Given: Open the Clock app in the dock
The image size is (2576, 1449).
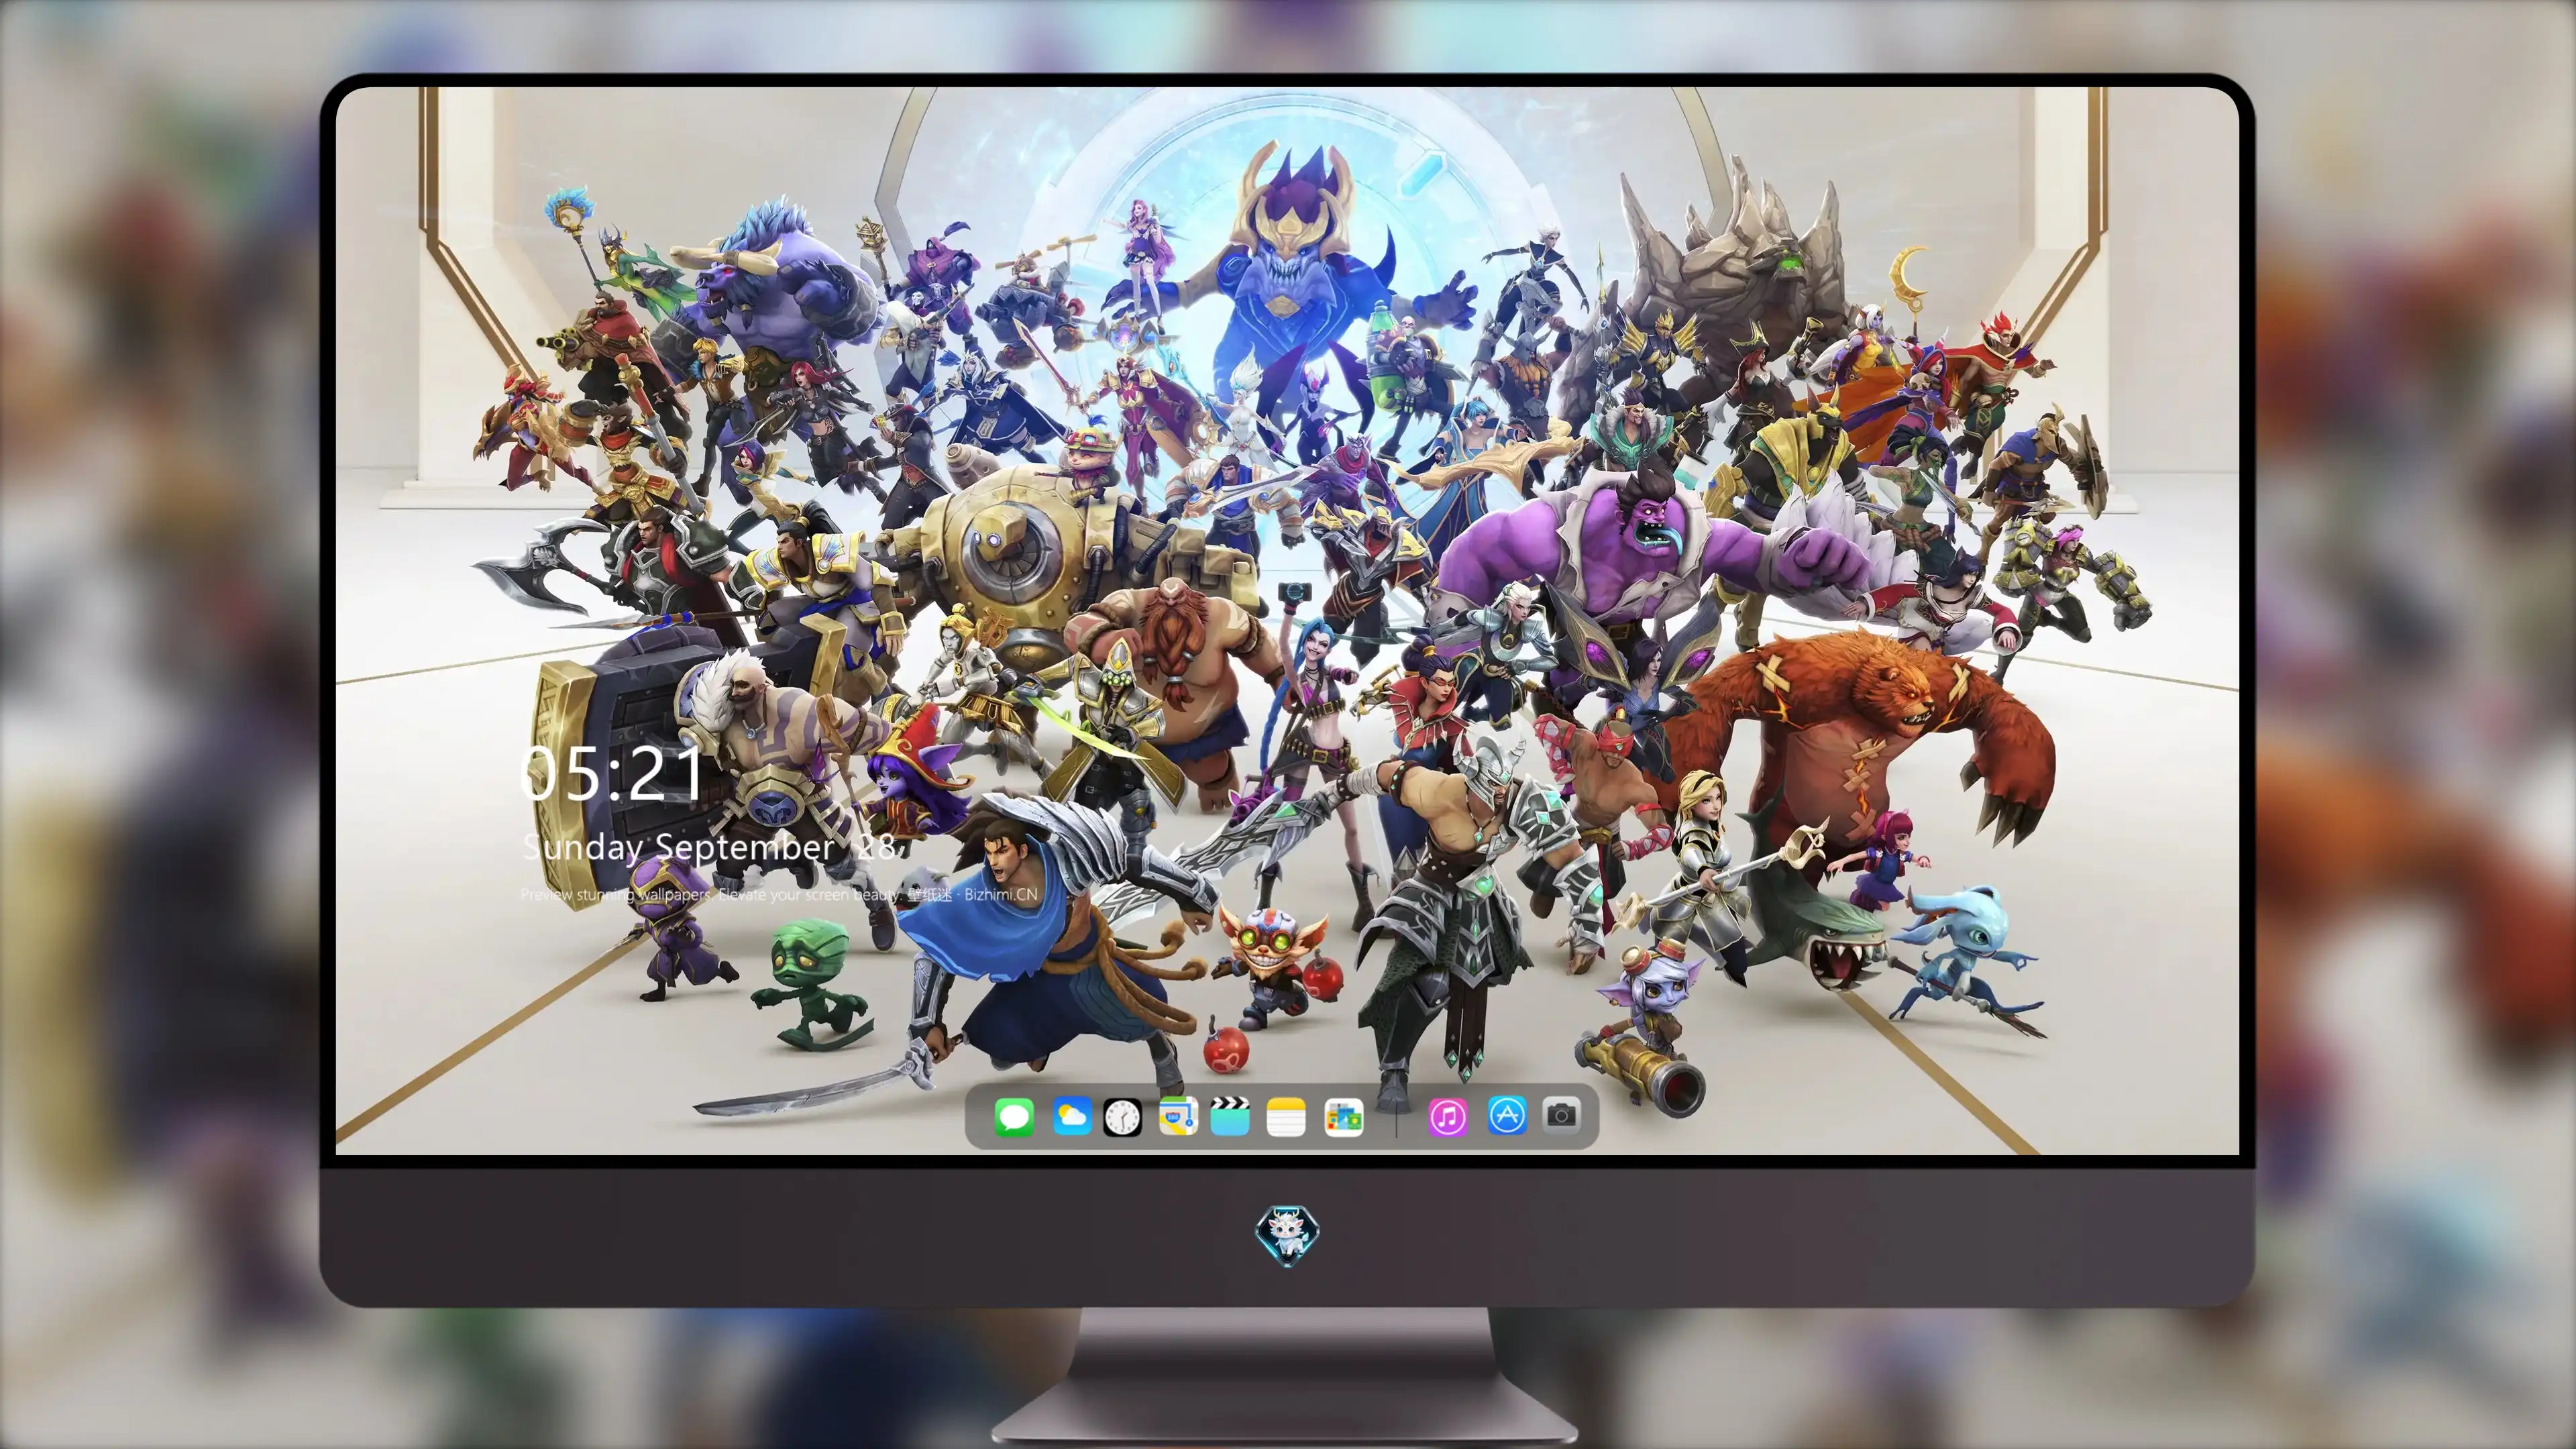Looking at the screenshot, I should [1122, 1117].
